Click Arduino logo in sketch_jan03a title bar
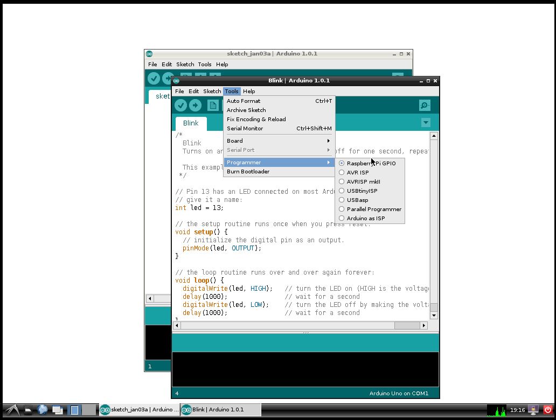Screen dimensions: 556x420 click(x=149, y=54)
